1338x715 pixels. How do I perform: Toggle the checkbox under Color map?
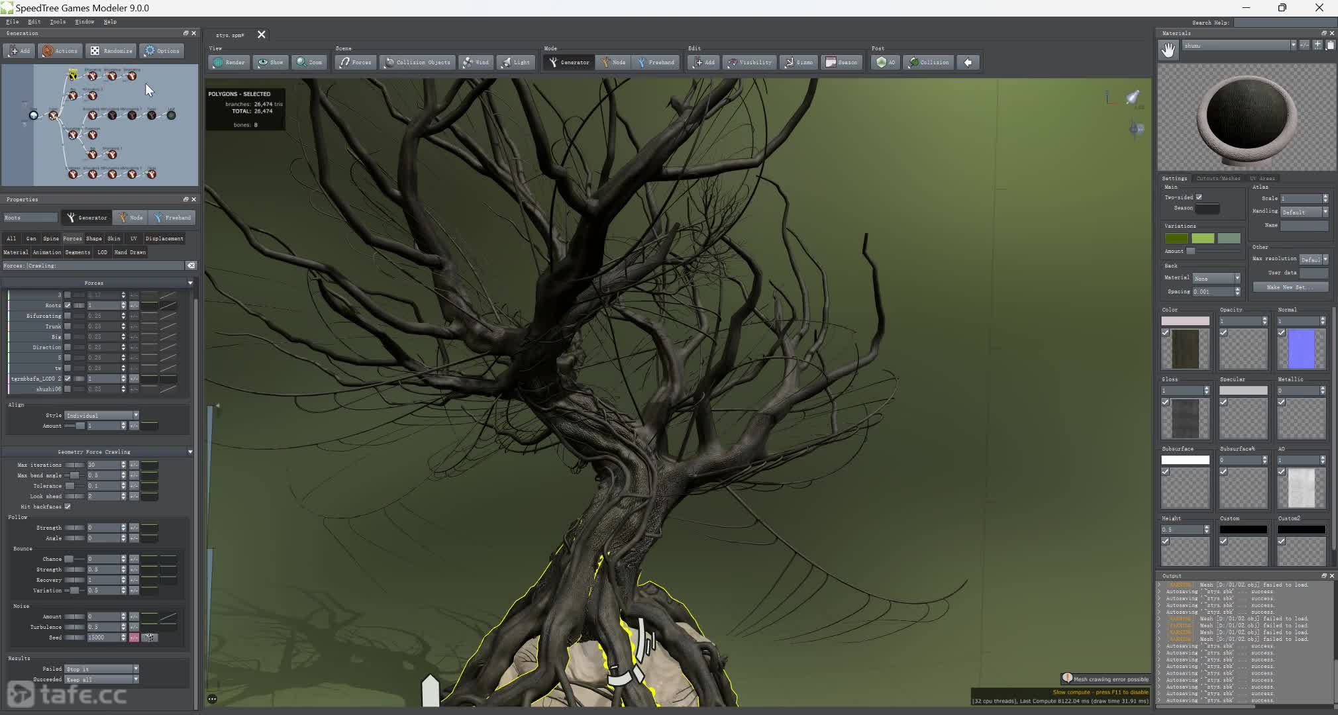pyautogui.click(x=1166, y=333)
